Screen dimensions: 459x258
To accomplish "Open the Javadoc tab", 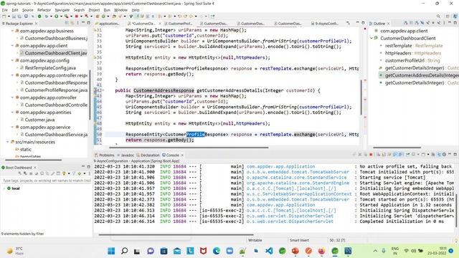I will pos(126,155).
